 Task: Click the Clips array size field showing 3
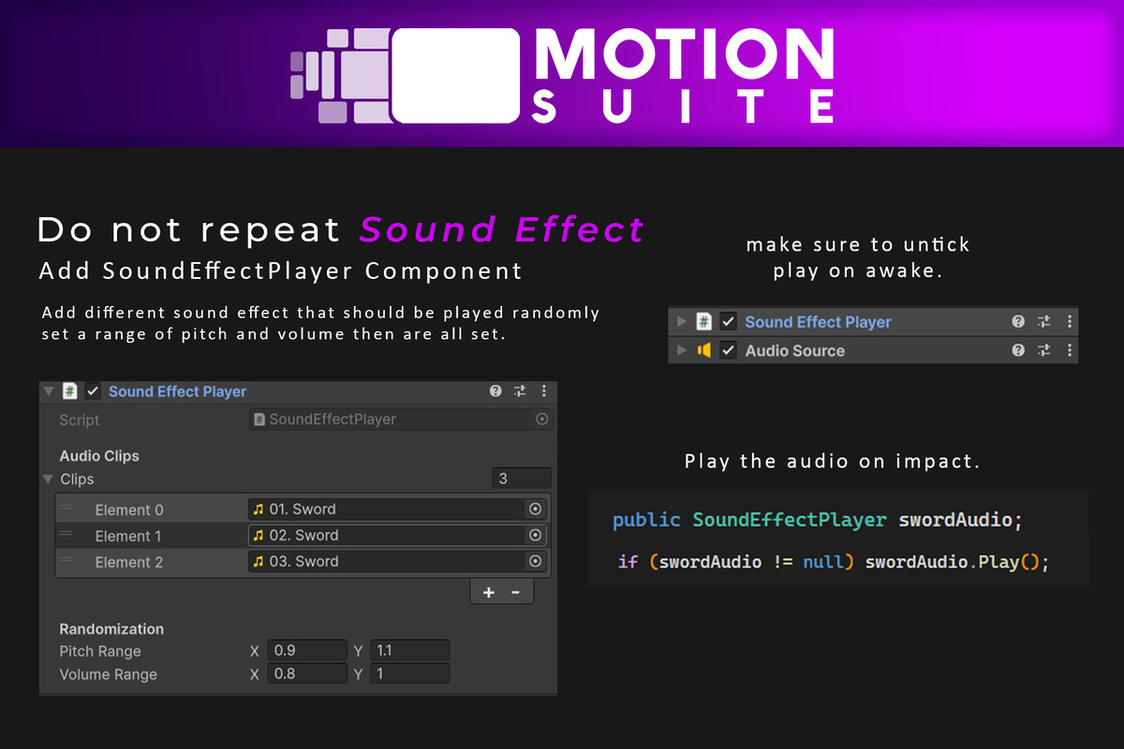pos(522,478)
